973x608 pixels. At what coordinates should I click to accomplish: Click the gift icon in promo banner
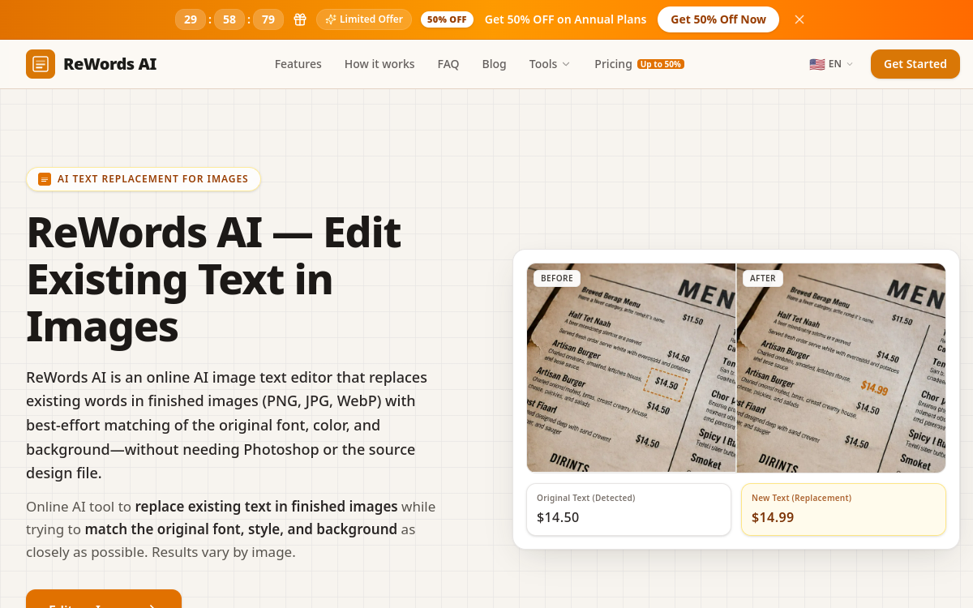click(x=300, y=19)
